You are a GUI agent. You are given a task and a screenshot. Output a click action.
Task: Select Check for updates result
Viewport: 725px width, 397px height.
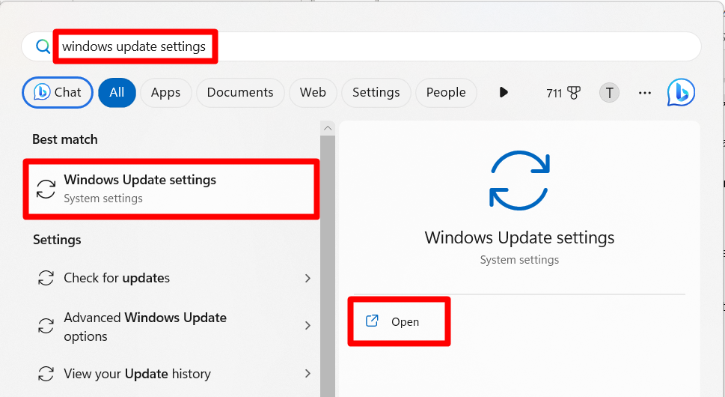[x=171, y=278]
